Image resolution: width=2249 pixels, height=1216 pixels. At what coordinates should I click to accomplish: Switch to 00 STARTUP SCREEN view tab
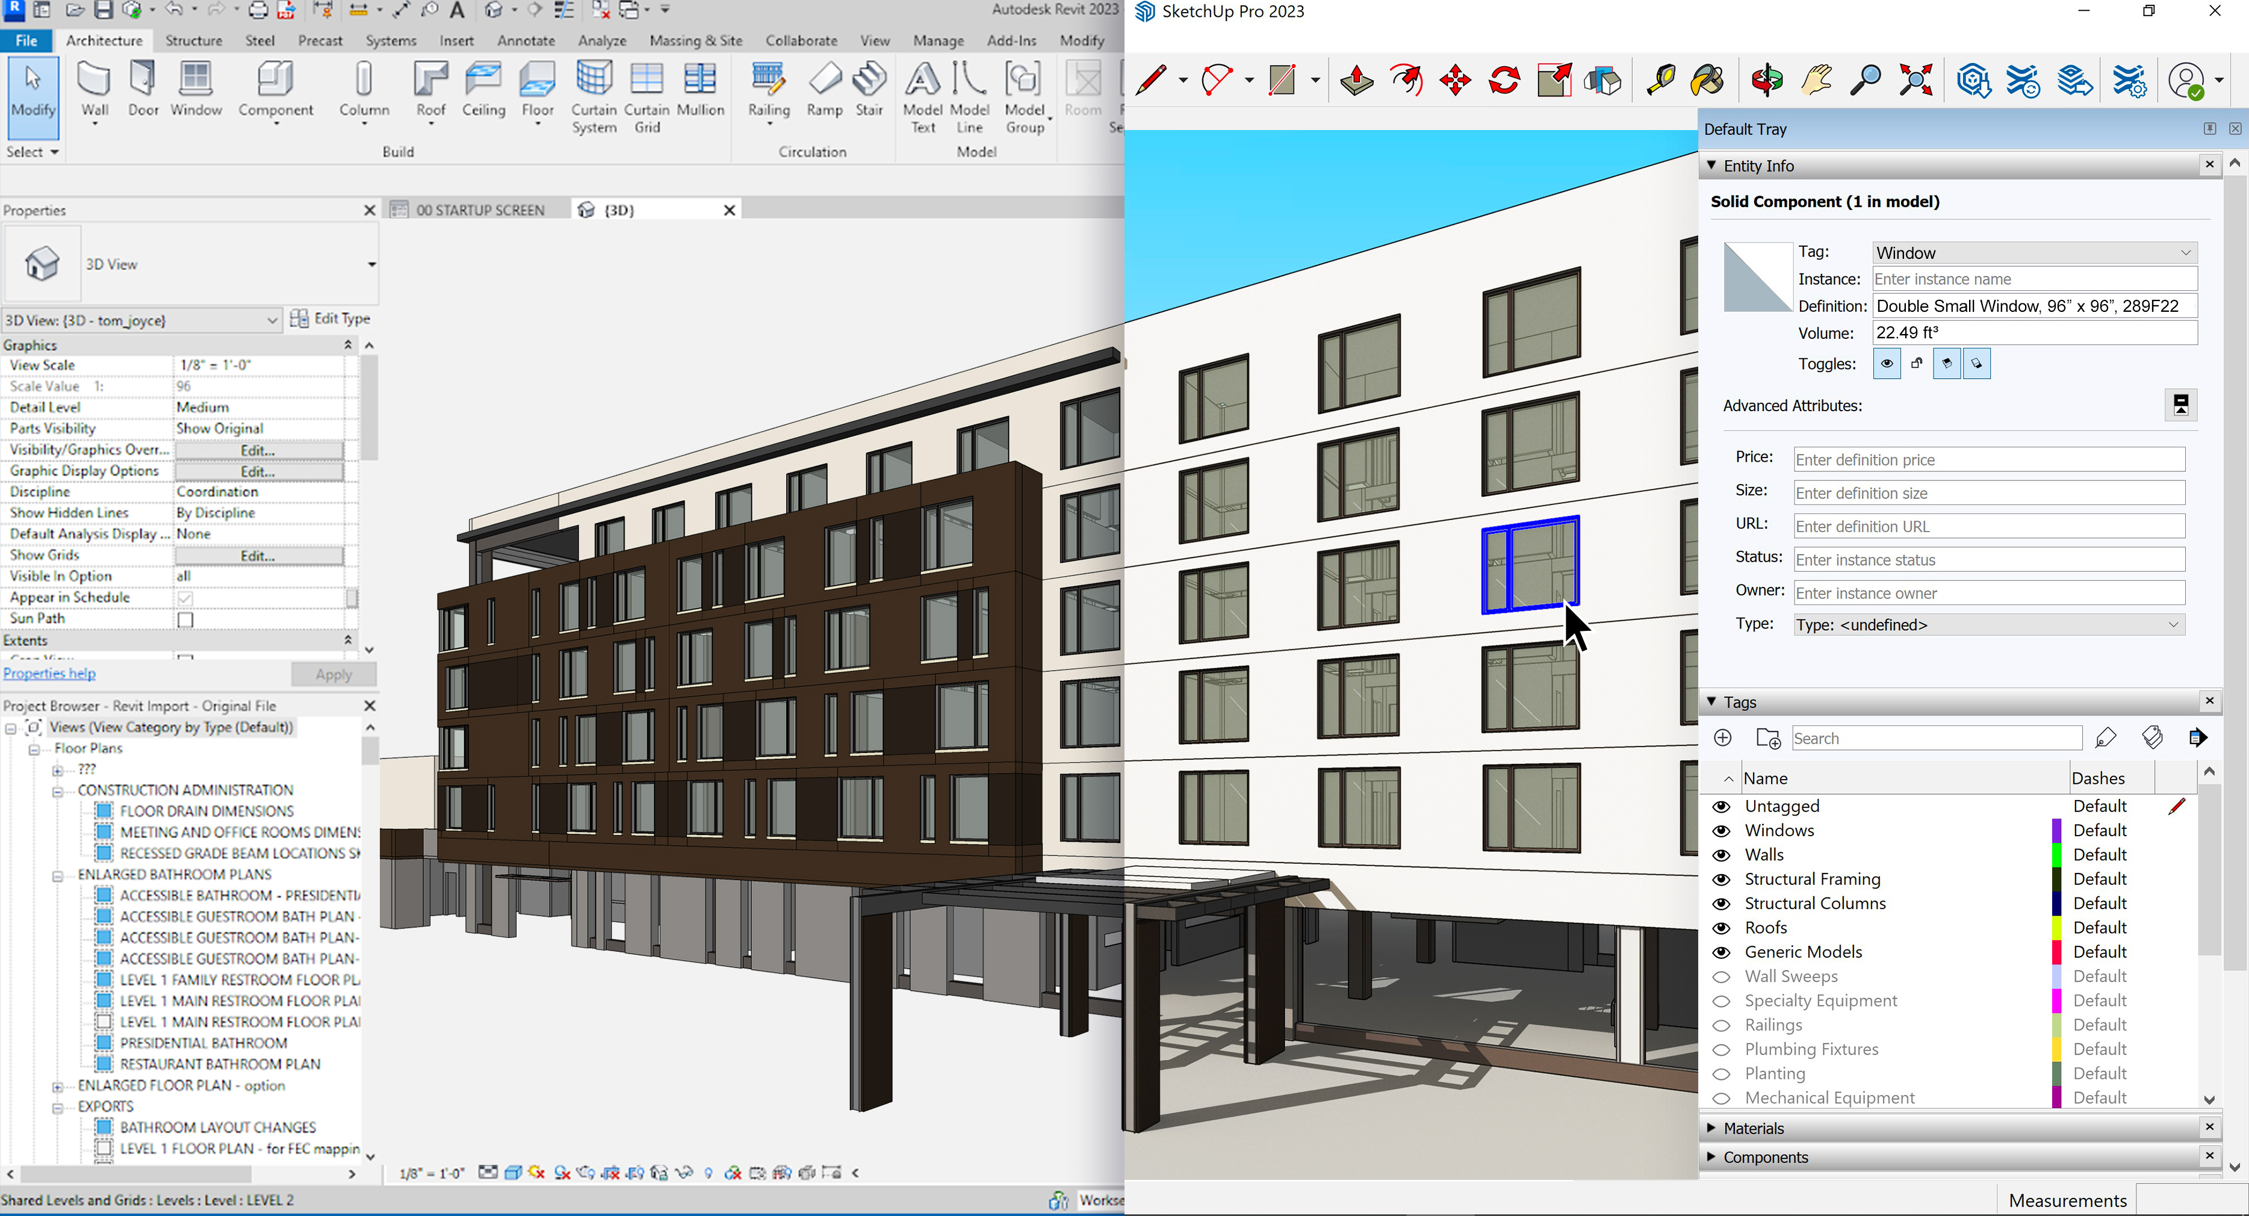pos(479,209)
